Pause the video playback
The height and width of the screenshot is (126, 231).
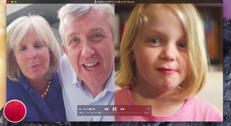coord(114,109)
